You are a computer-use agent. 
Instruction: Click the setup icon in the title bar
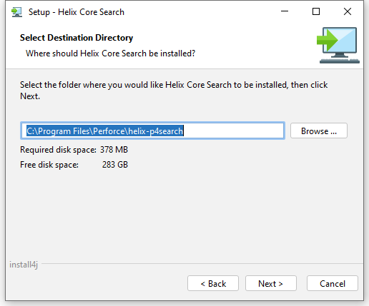(16, 12)
